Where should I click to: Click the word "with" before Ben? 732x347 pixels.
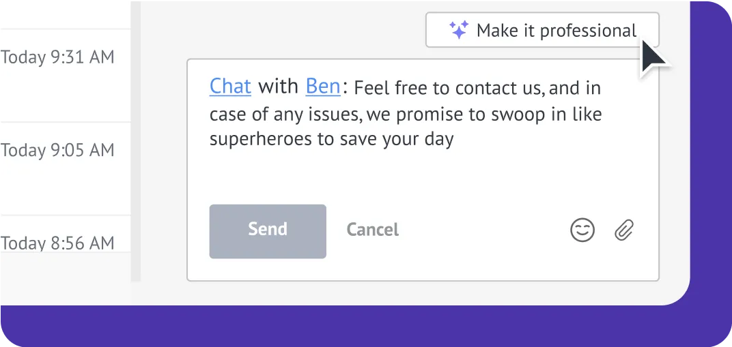(279, 87)
